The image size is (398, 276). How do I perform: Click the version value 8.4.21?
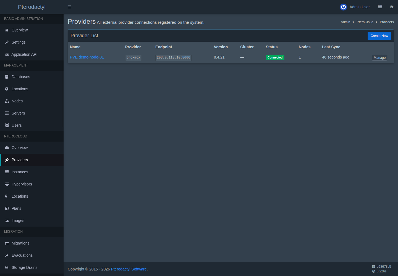pyautogui.click(x=219, y=57)
